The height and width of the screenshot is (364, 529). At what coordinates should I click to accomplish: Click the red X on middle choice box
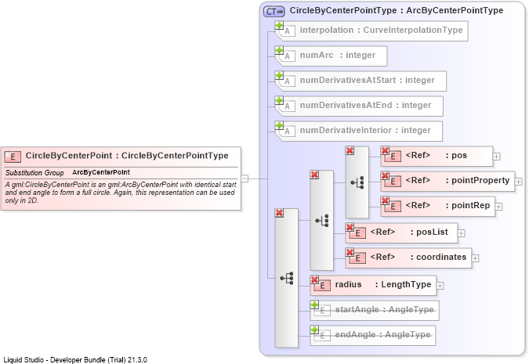pos(314,175)
